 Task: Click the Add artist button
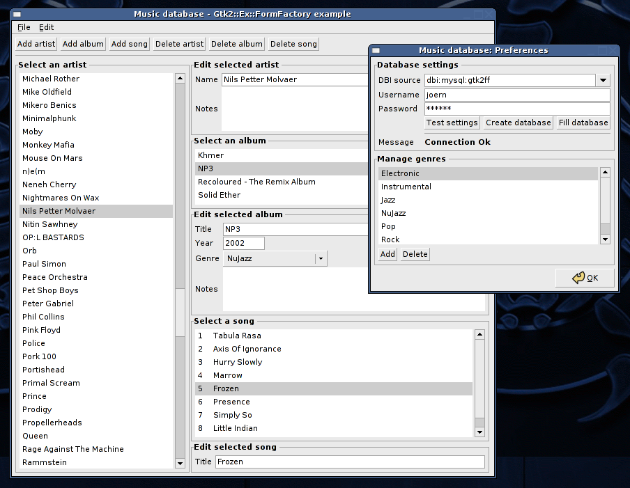[36, 44]
